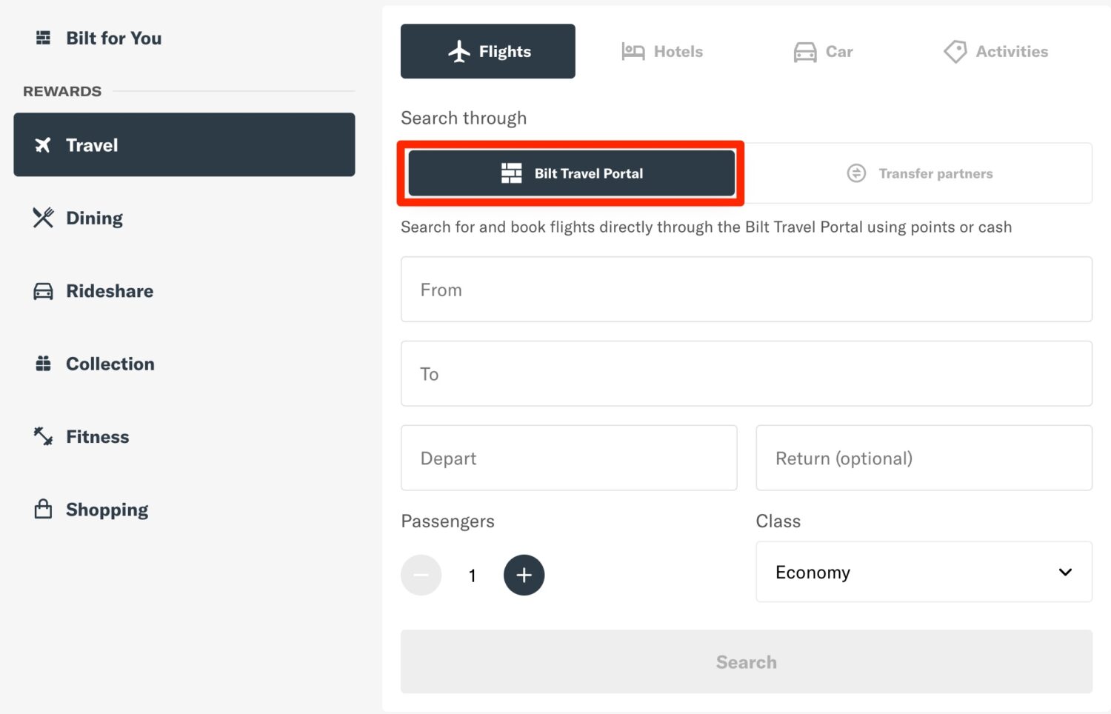Open the Collection section icon

pyautogui.click(x=42, y=363)
